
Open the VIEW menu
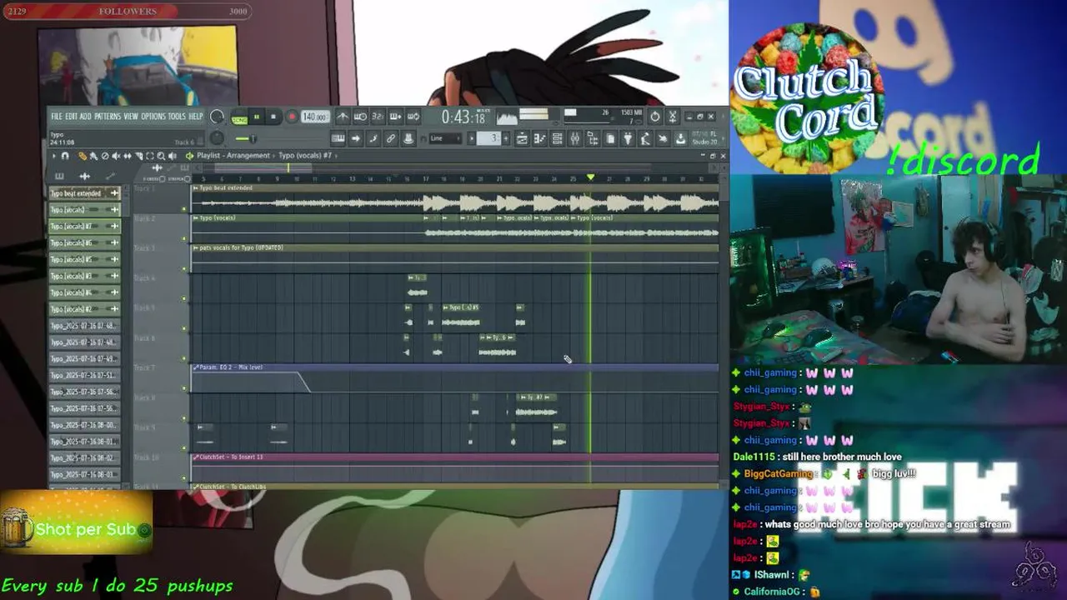(131, 116)
